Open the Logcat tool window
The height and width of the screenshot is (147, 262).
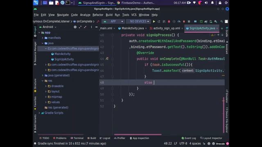click(105, 138)
